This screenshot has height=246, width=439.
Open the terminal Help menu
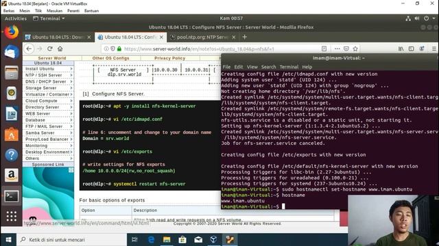[x=307, y=67]
